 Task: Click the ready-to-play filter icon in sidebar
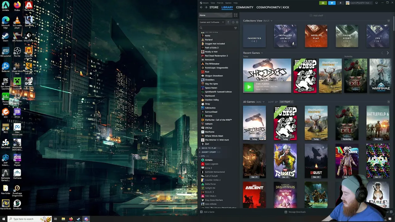pos(237,22)
